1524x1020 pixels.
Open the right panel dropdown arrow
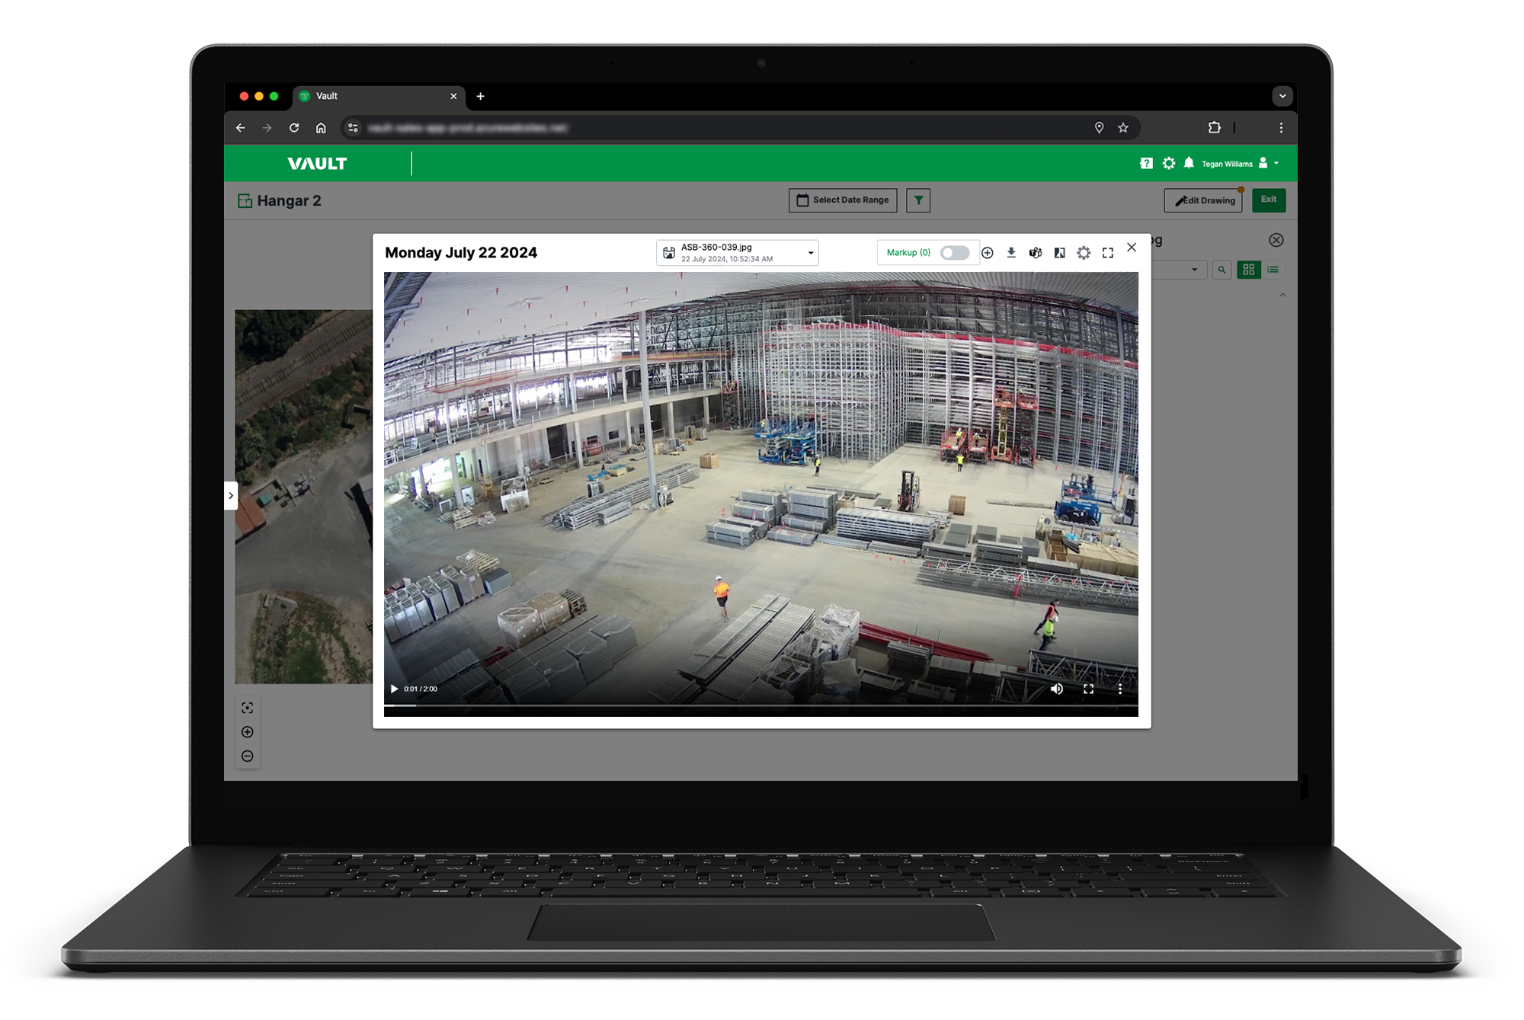coord(1194,270)
